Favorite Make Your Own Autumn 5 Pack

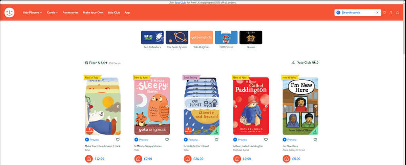(117, 139)
